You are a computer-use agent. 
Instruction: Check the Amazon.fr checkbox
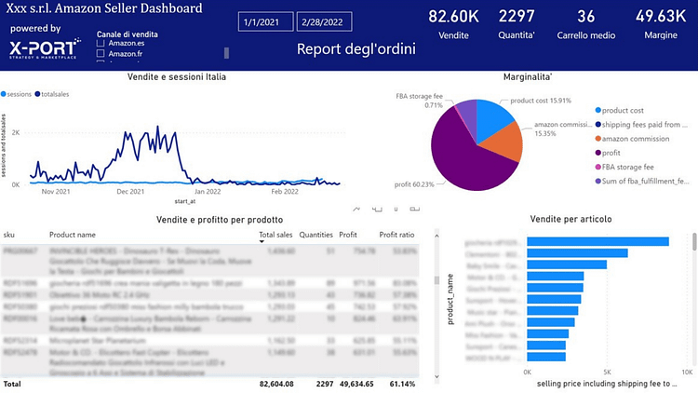click(x=101, y=55)
